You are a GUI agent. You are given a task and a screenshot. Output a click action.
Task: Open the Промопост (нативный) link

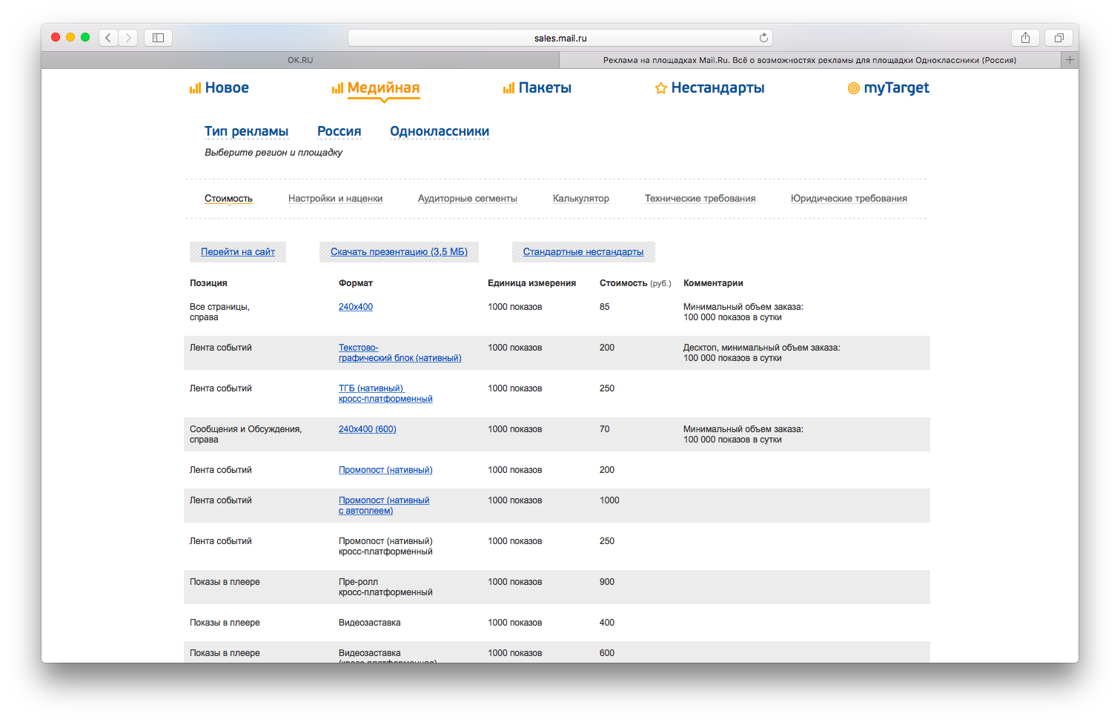[385, 470]
